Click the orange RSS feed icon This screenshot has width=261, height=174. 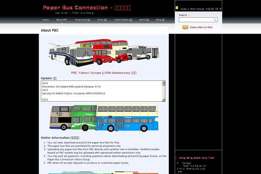click(185, 27)
